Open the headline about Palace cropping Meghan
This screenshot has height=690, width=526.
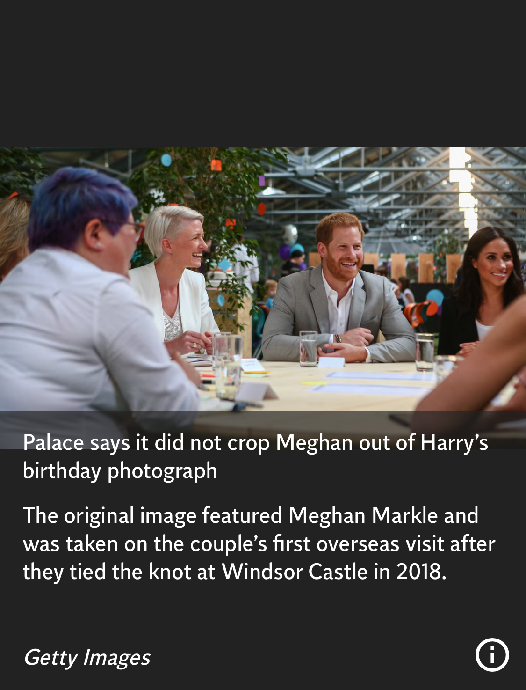point(255,456)
